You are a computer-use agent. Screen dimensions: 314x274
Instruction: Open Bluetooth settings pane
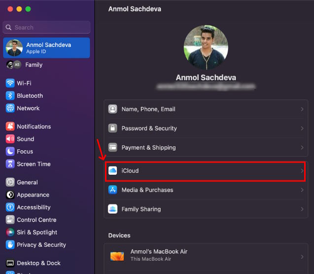coord(46,96)
